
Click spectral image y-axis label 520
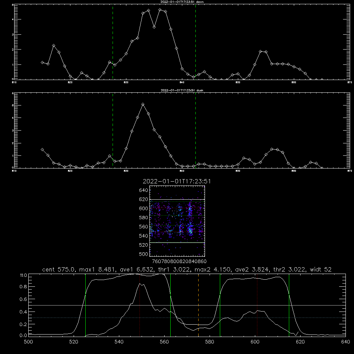[x=144, y=245]
